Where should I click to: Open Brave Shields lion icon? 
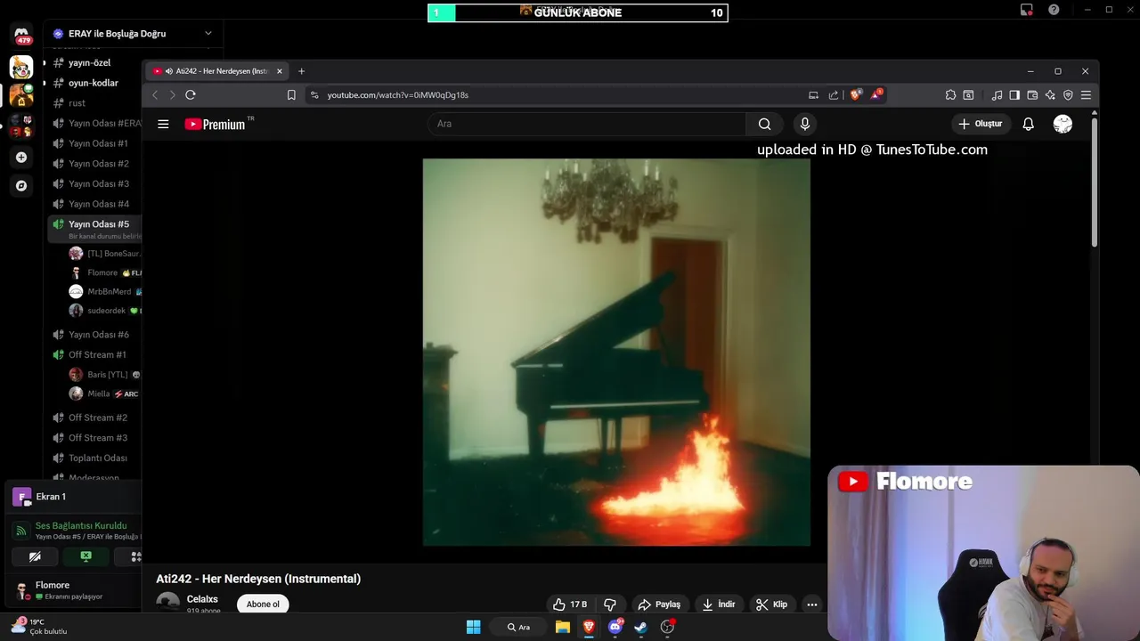856,94
